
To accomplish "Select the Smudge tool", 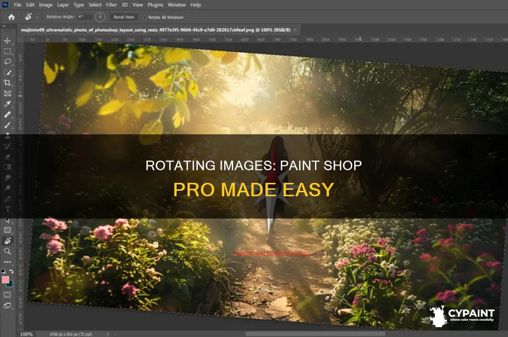I will click(x=7, y=177).
